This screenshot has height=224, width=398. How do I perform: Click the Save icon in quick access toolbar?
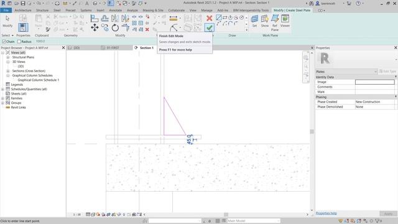click(23, 3)
